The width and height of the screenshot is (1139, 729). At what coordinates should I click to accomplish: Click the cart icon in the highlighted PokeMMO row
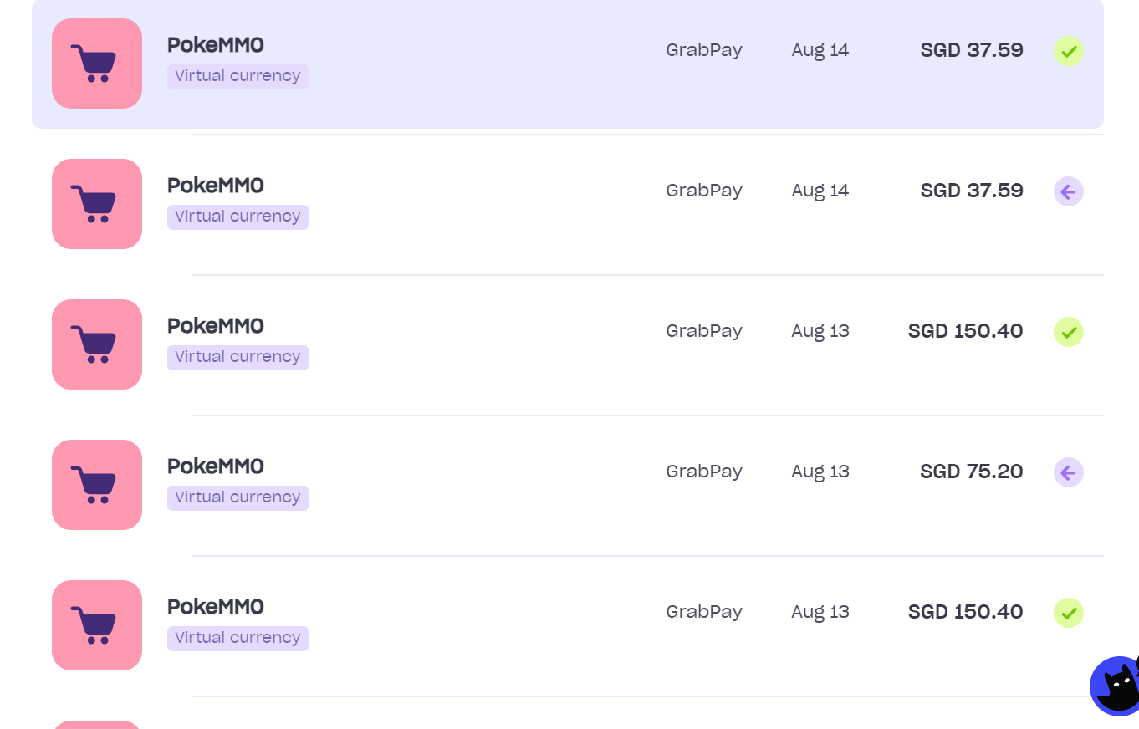pyautogui.click(x=97, y=64)
